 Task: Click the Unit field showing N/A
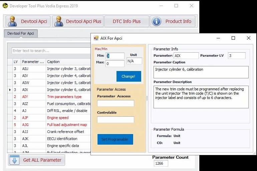[x=134, y=61]
